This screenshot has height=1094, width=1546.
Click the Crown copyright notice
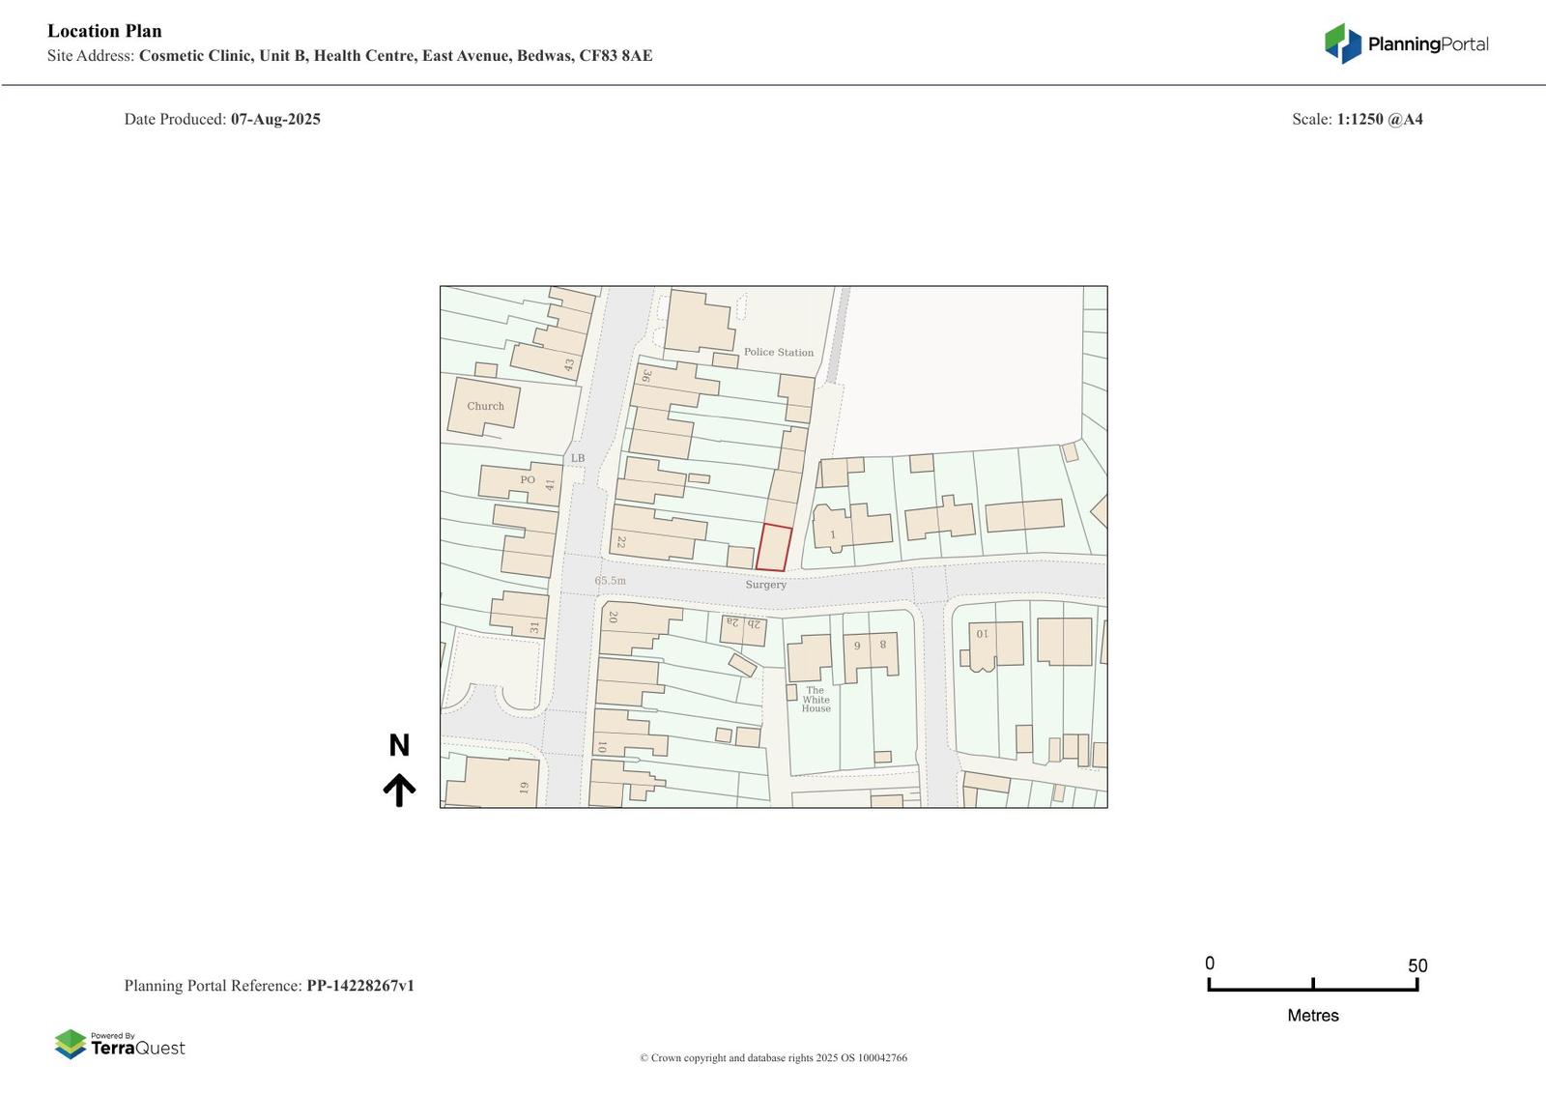773,1057
